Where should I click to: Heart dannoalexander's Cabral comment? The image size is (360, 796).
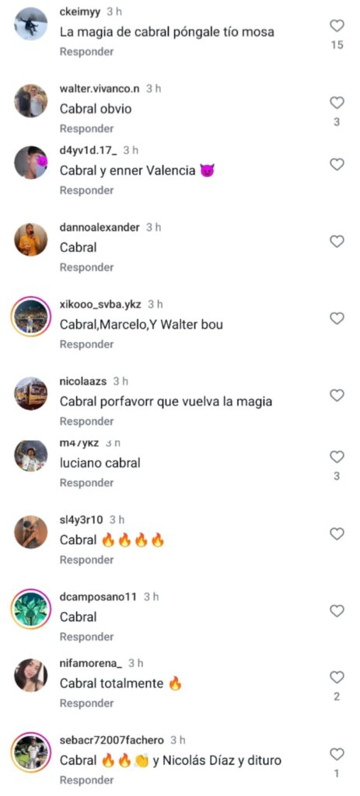tap(337, 242)
